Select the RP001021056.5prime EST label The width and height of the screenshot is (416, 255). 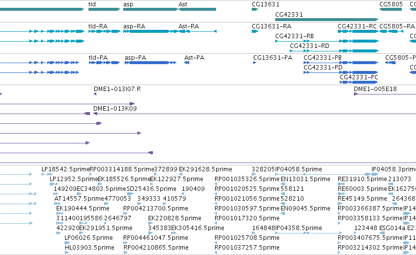247,199
